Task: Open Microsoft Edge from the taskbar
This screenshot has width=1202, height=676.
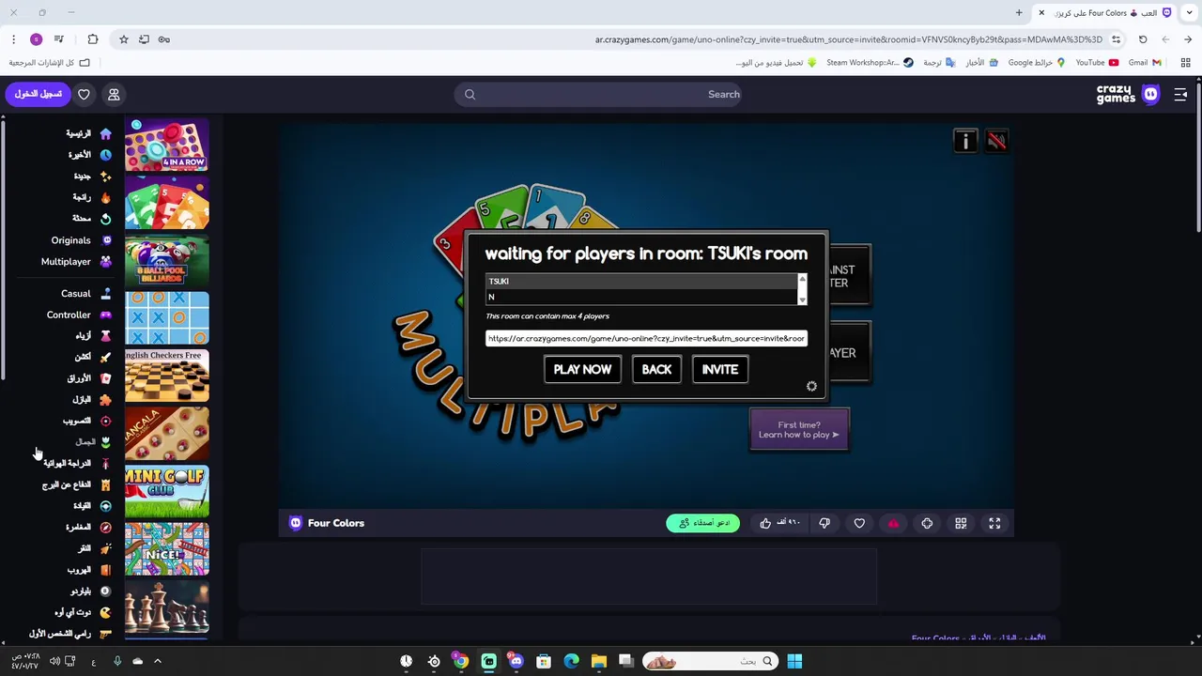Action: pos(571,662)
